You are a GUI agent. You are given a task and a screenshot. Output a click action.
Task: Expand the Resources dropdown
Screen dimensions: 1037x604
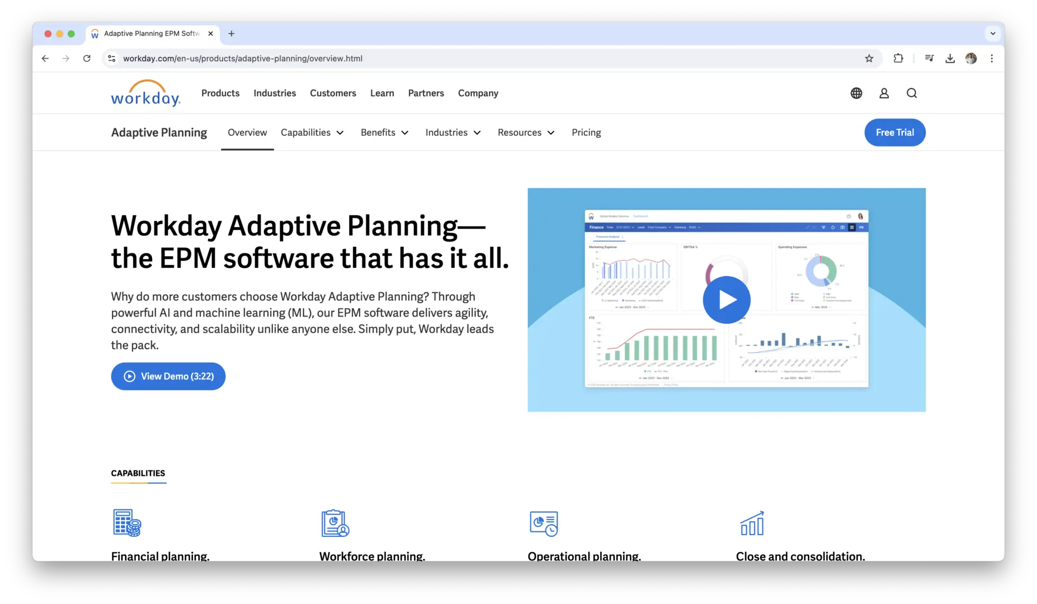click(x=526, y=133)
